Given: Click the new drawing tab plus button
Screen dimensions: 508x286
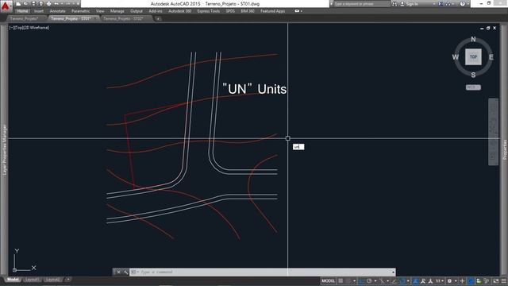Looking at the screenshot, I should pos(158,19).
